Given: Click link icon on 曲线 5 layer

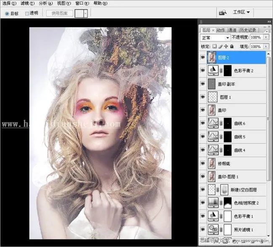Looking at the screenshot, I should [x=221, y=136].
